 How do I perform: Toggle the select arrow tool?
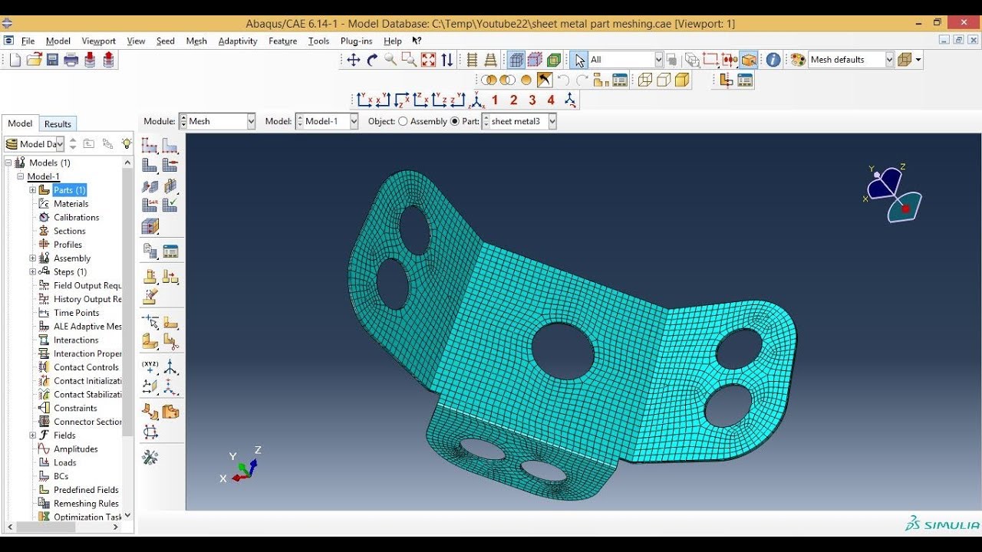click(x=579, y=60)
